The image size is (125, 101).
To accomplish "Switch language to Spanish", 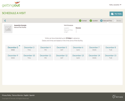I will click(x=32, y=95).
